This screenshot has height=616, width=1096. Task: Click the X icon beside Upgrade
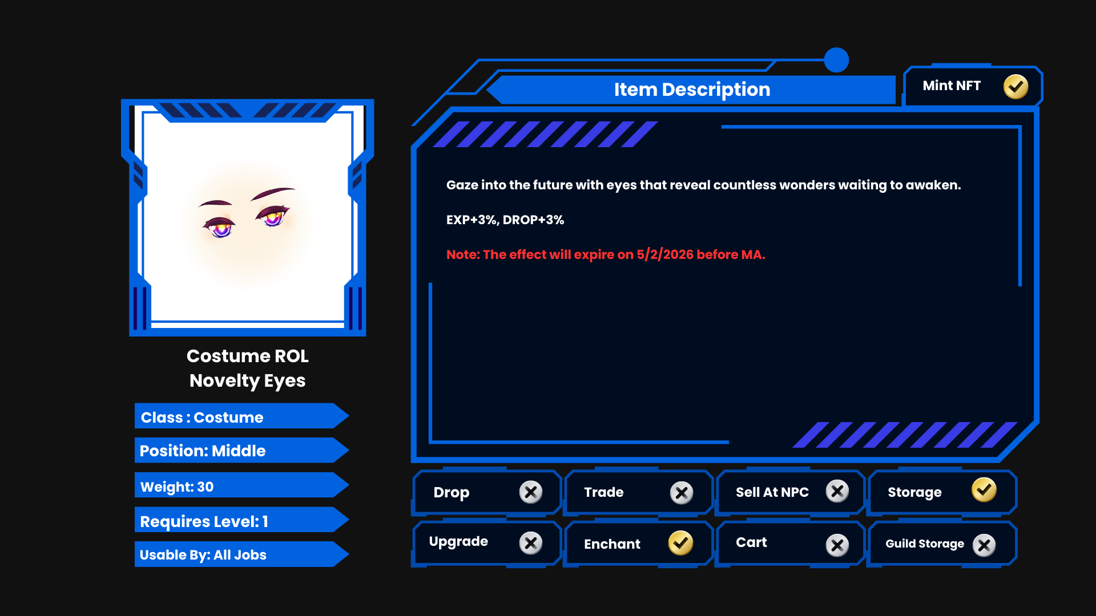pyautogui.click(x=530, y=543)
